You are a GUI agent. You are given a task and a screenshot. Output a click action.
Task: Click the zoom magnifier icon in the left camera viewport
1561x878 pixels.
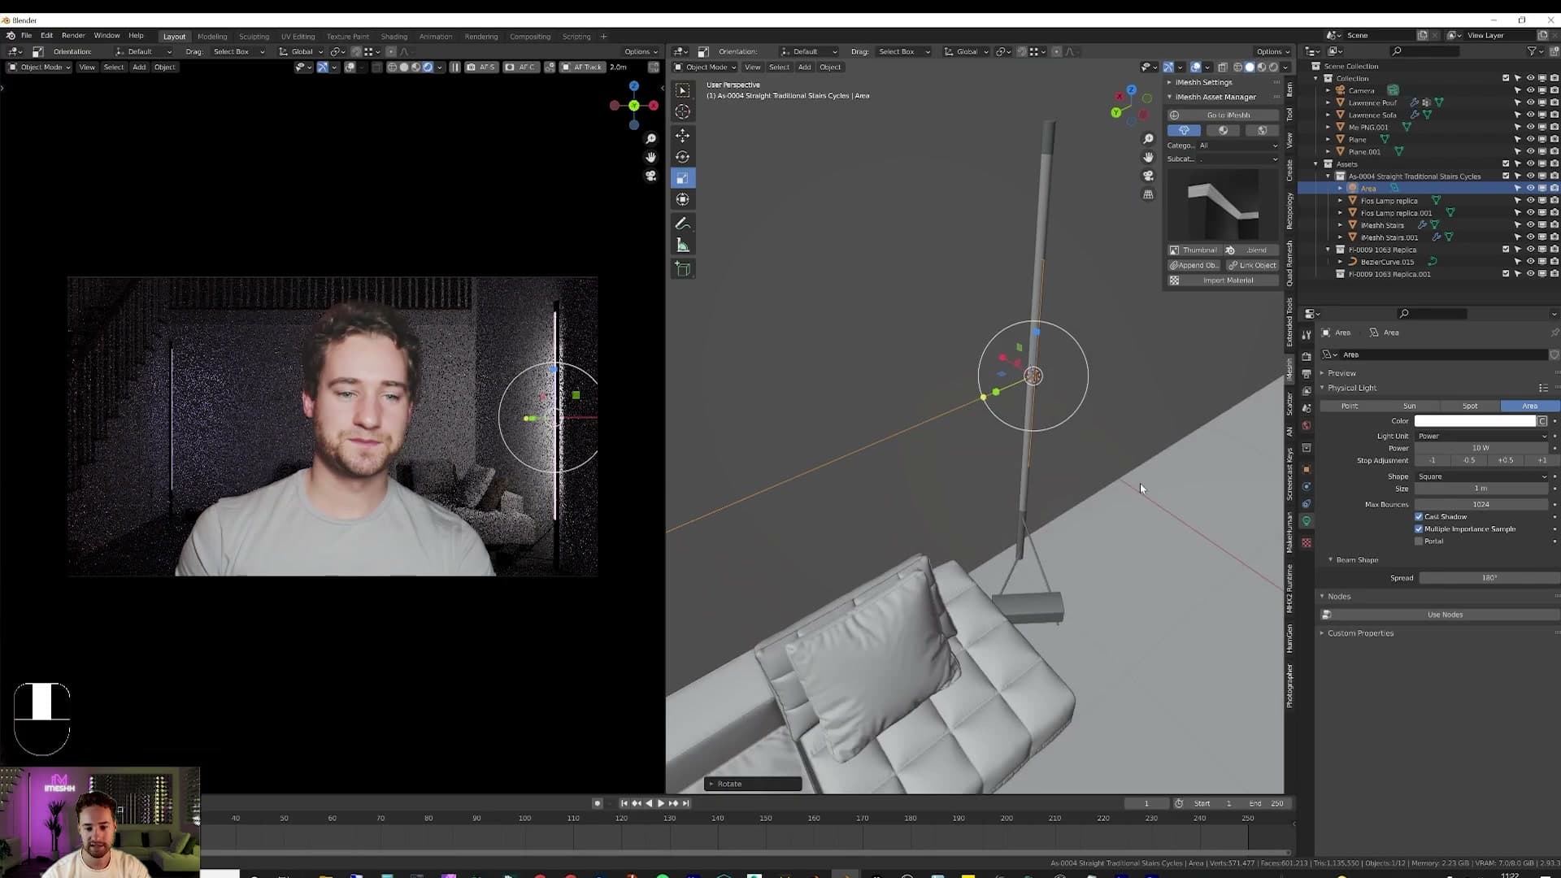tap(650, 139)
